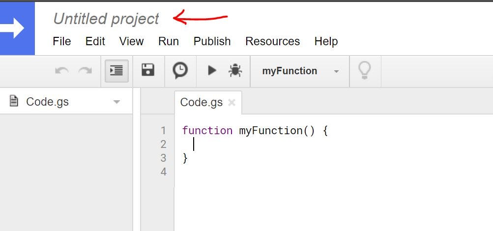493x231 pixels.
Task: Click the Redo arrow icon
Action: pyautogui.click(x=85, y=71)
